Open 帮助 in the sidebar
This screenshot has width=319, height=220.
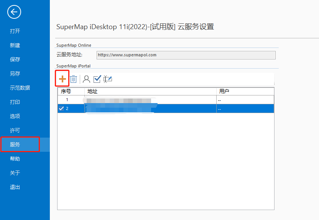15,159
